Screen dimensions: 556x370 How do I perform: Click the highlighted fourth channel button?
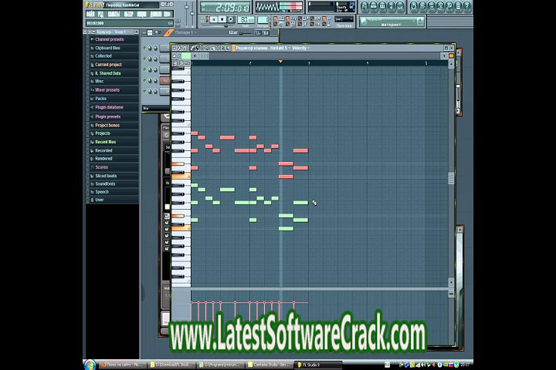tap(165, 81)
